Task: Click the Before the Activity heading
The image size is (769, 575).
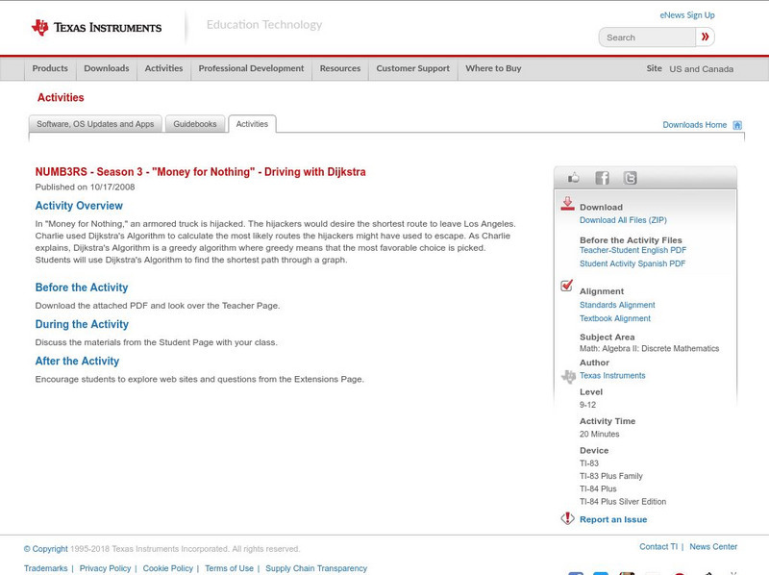Action: pos(82,287)
